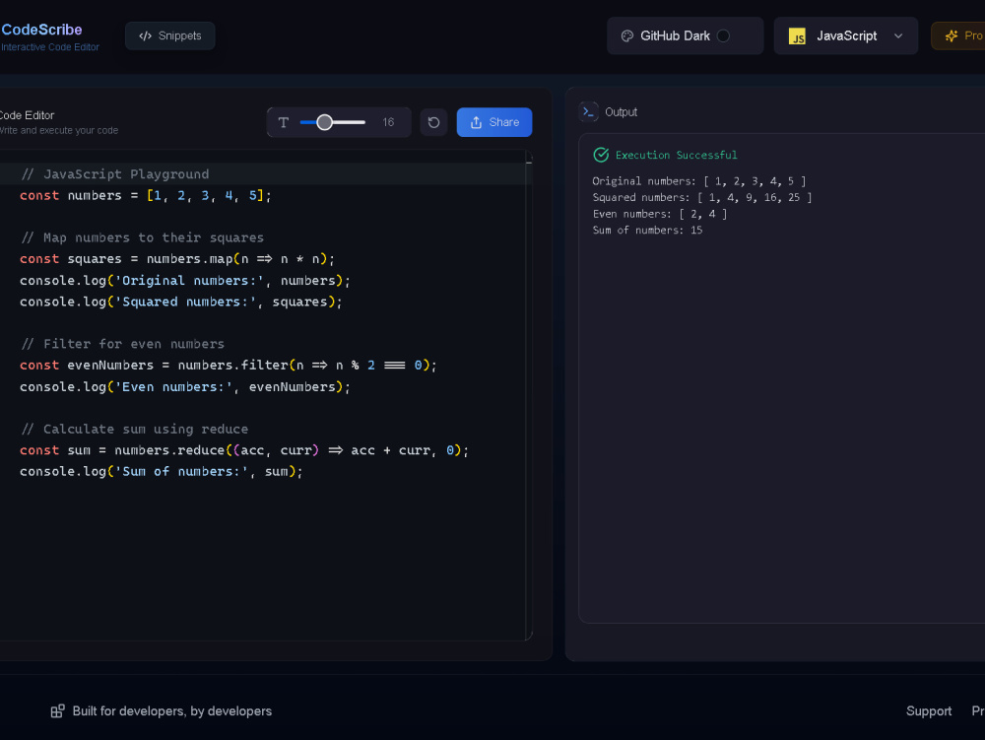This screenshot has height=740, width=985.
Task: Click the Output panel heading
Action: click(621, 111)
